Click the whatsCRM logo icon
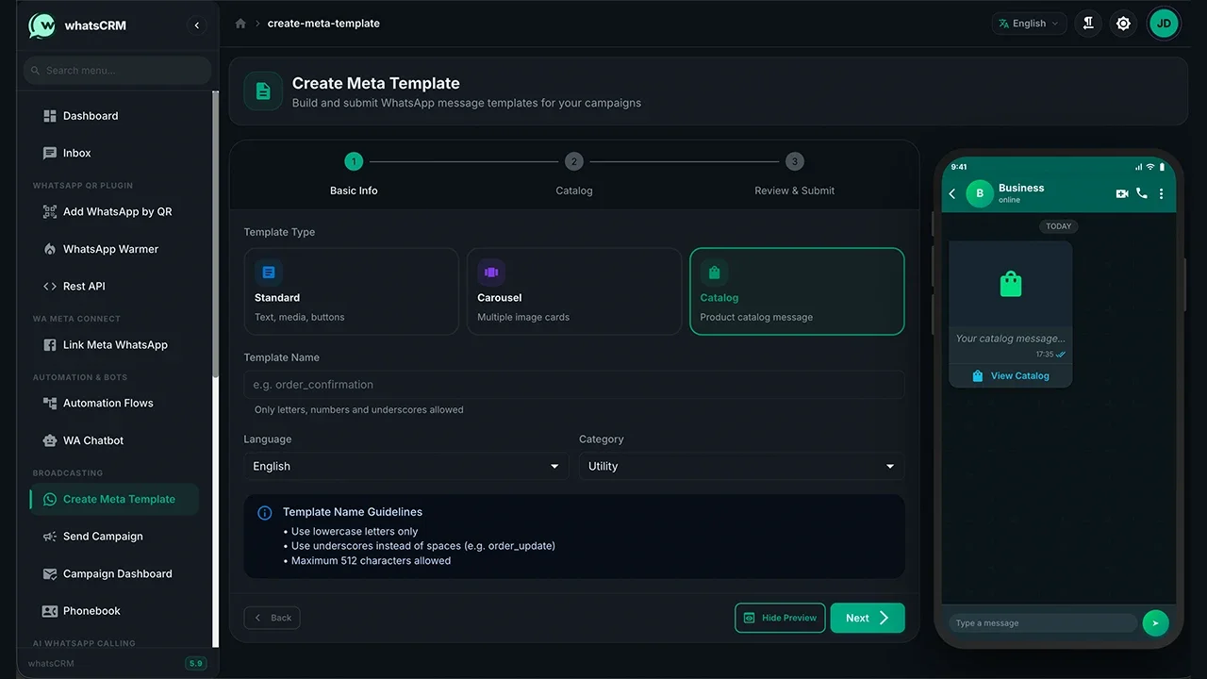 tap(41, 25)
